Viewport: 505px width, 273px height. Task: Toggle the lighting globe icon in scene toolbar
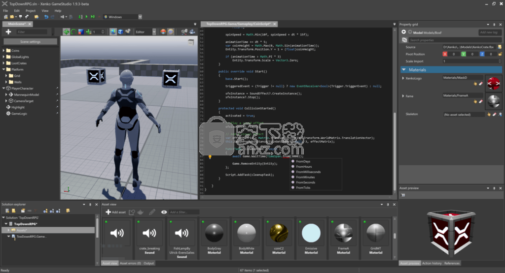(171, 31)
